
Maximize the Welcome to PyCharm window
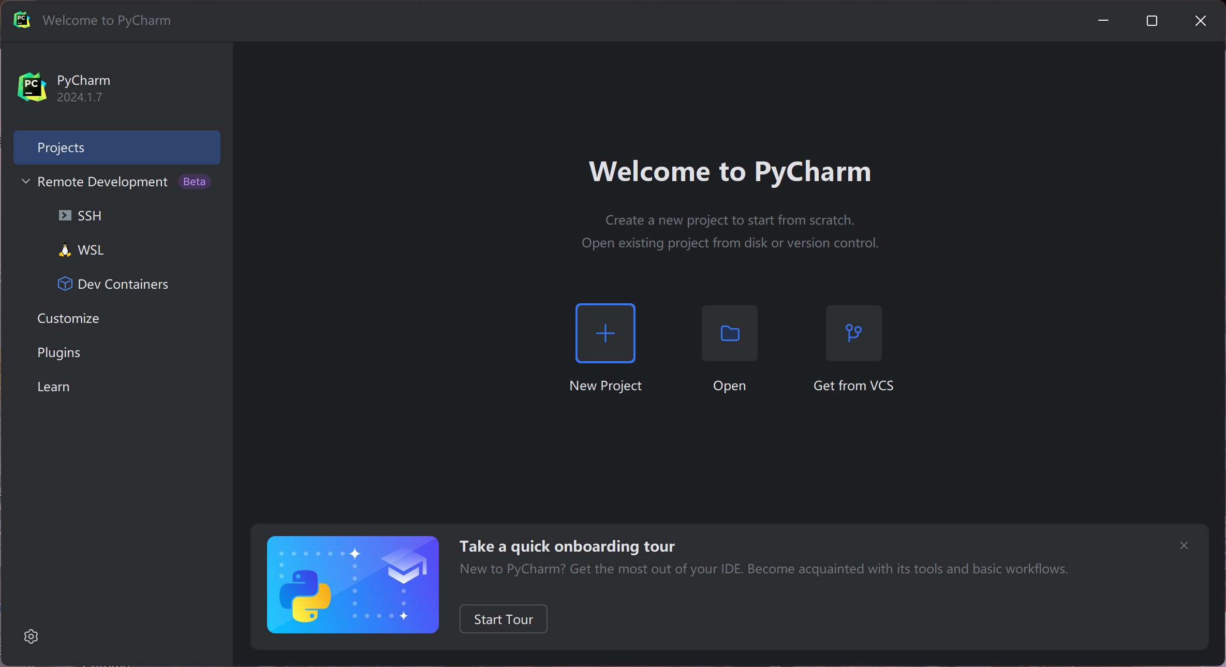(x=1152, y=21)
